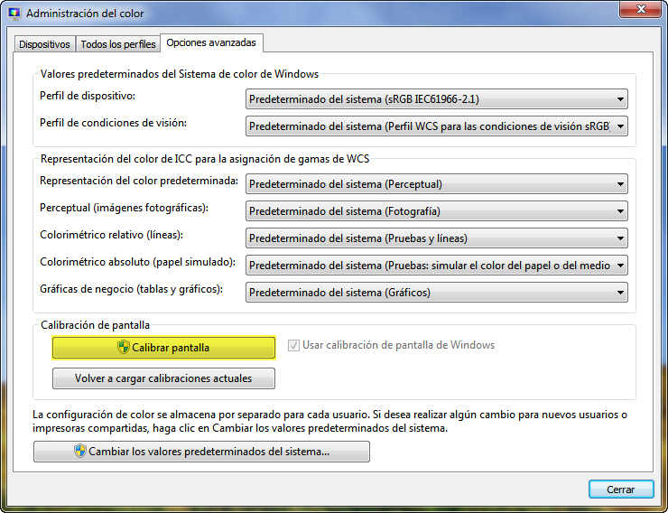668x513 pixels.
Task: Click Volver a cargar calibraciones actuales
Action: (163, 378)
